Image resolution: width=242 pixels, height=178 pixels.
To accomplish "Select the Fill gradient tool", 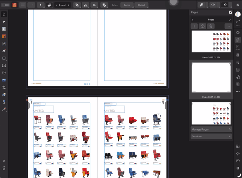I will coord(4,94).
